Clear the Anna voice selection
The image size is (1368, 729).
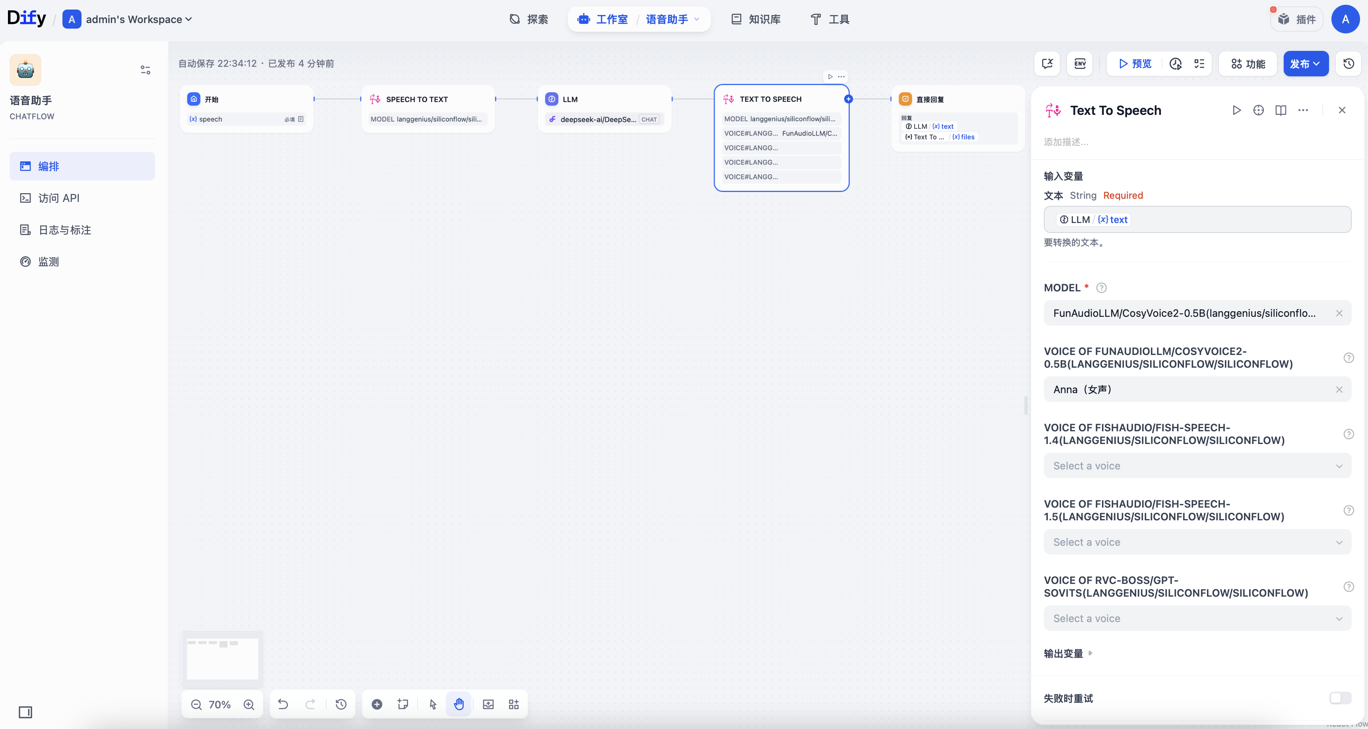pyautogui.click(x=1339, y=390)
